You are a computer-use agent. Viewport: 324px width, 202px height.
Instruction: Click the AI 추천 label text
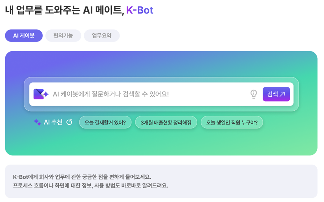[53, 122]
